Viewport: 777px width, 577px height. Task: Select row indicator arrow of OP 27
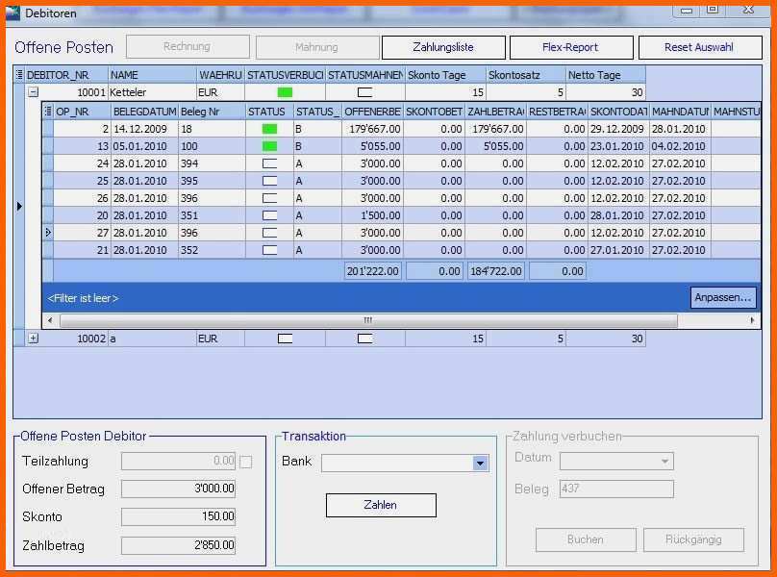[48, 233]
